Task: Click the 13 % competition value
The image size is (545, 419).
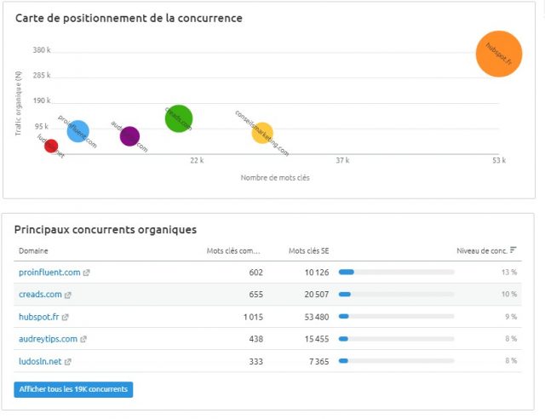Action: (509, 272)
